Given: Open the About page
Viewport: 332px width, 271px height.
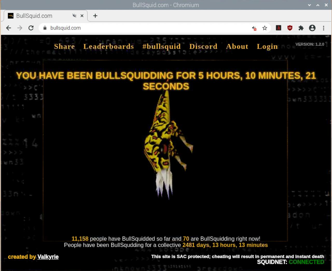Looking at the screenshot, I should tap(237, 47).
